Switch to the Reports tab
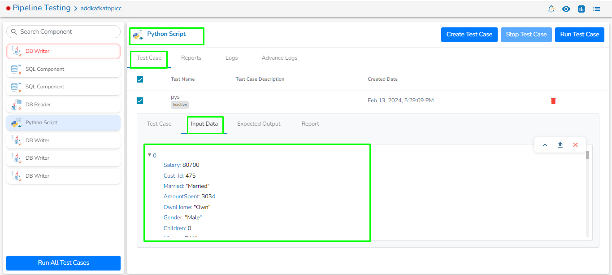612x275 pixels. tap(191, 58)
